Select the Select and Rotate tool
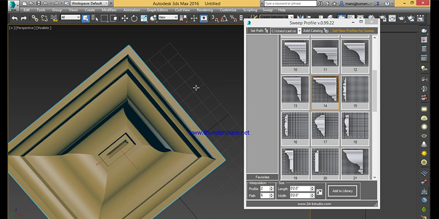This screenshot has width=439, height=219. click(134, 19)
